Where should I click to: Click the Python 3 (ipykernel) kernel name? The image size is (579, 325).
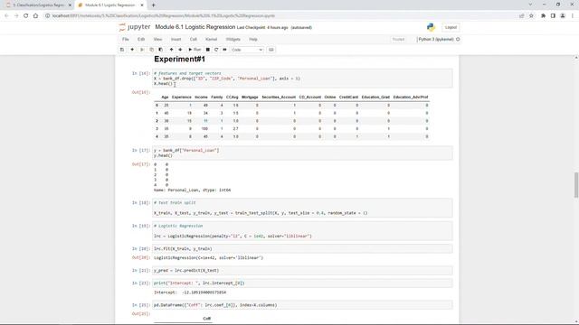tap(436, 39)
